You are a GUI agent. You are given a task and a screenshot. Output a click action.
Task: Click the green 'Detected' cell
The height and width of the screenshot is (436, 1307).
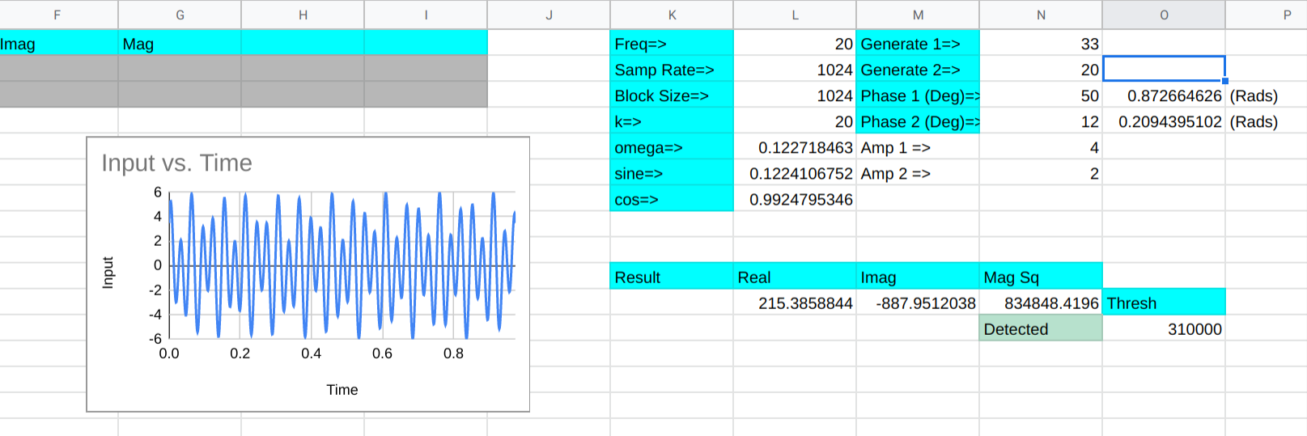(1041, 329)
